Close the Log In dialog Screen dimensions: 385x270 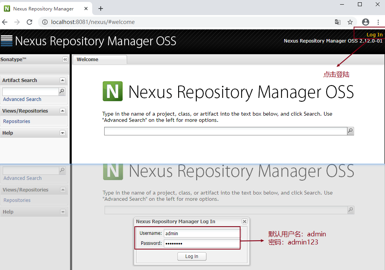(244, 221)
